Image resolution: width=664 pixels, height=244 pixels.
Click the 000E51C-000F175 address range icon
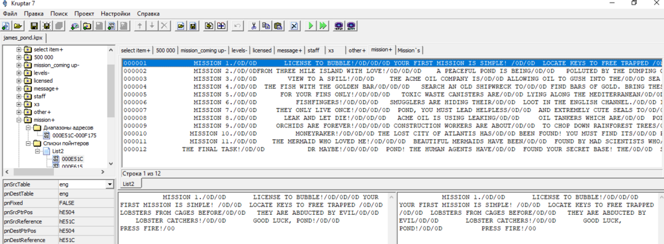click(x=47, y=135)
